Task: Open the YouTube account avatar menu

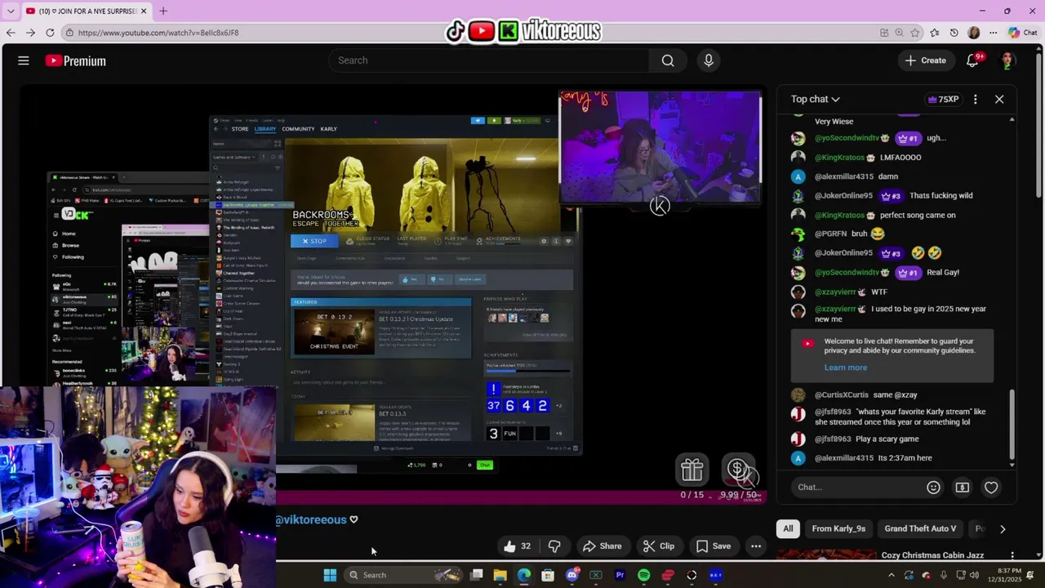Action: (1007, 60)
